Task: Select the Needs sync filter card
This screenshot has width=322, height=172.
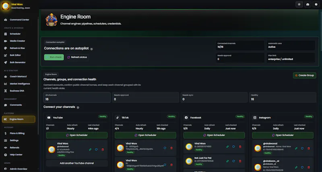Action: (x=214, y=97)
